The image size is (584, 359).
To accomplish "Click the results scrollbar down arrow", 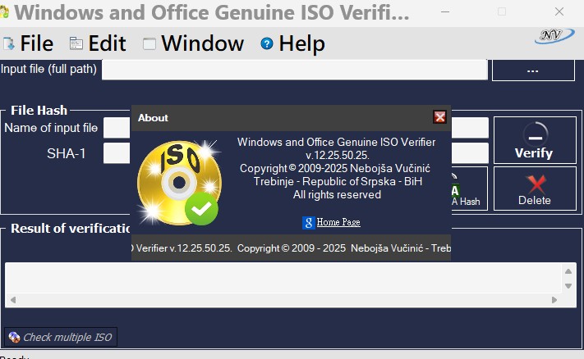I will [568, 286].
